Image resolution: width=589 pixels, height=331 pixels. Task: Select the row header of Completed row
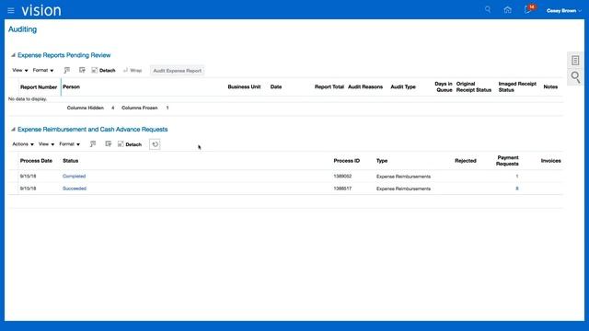pyautogui.click(x=13, y=176)
